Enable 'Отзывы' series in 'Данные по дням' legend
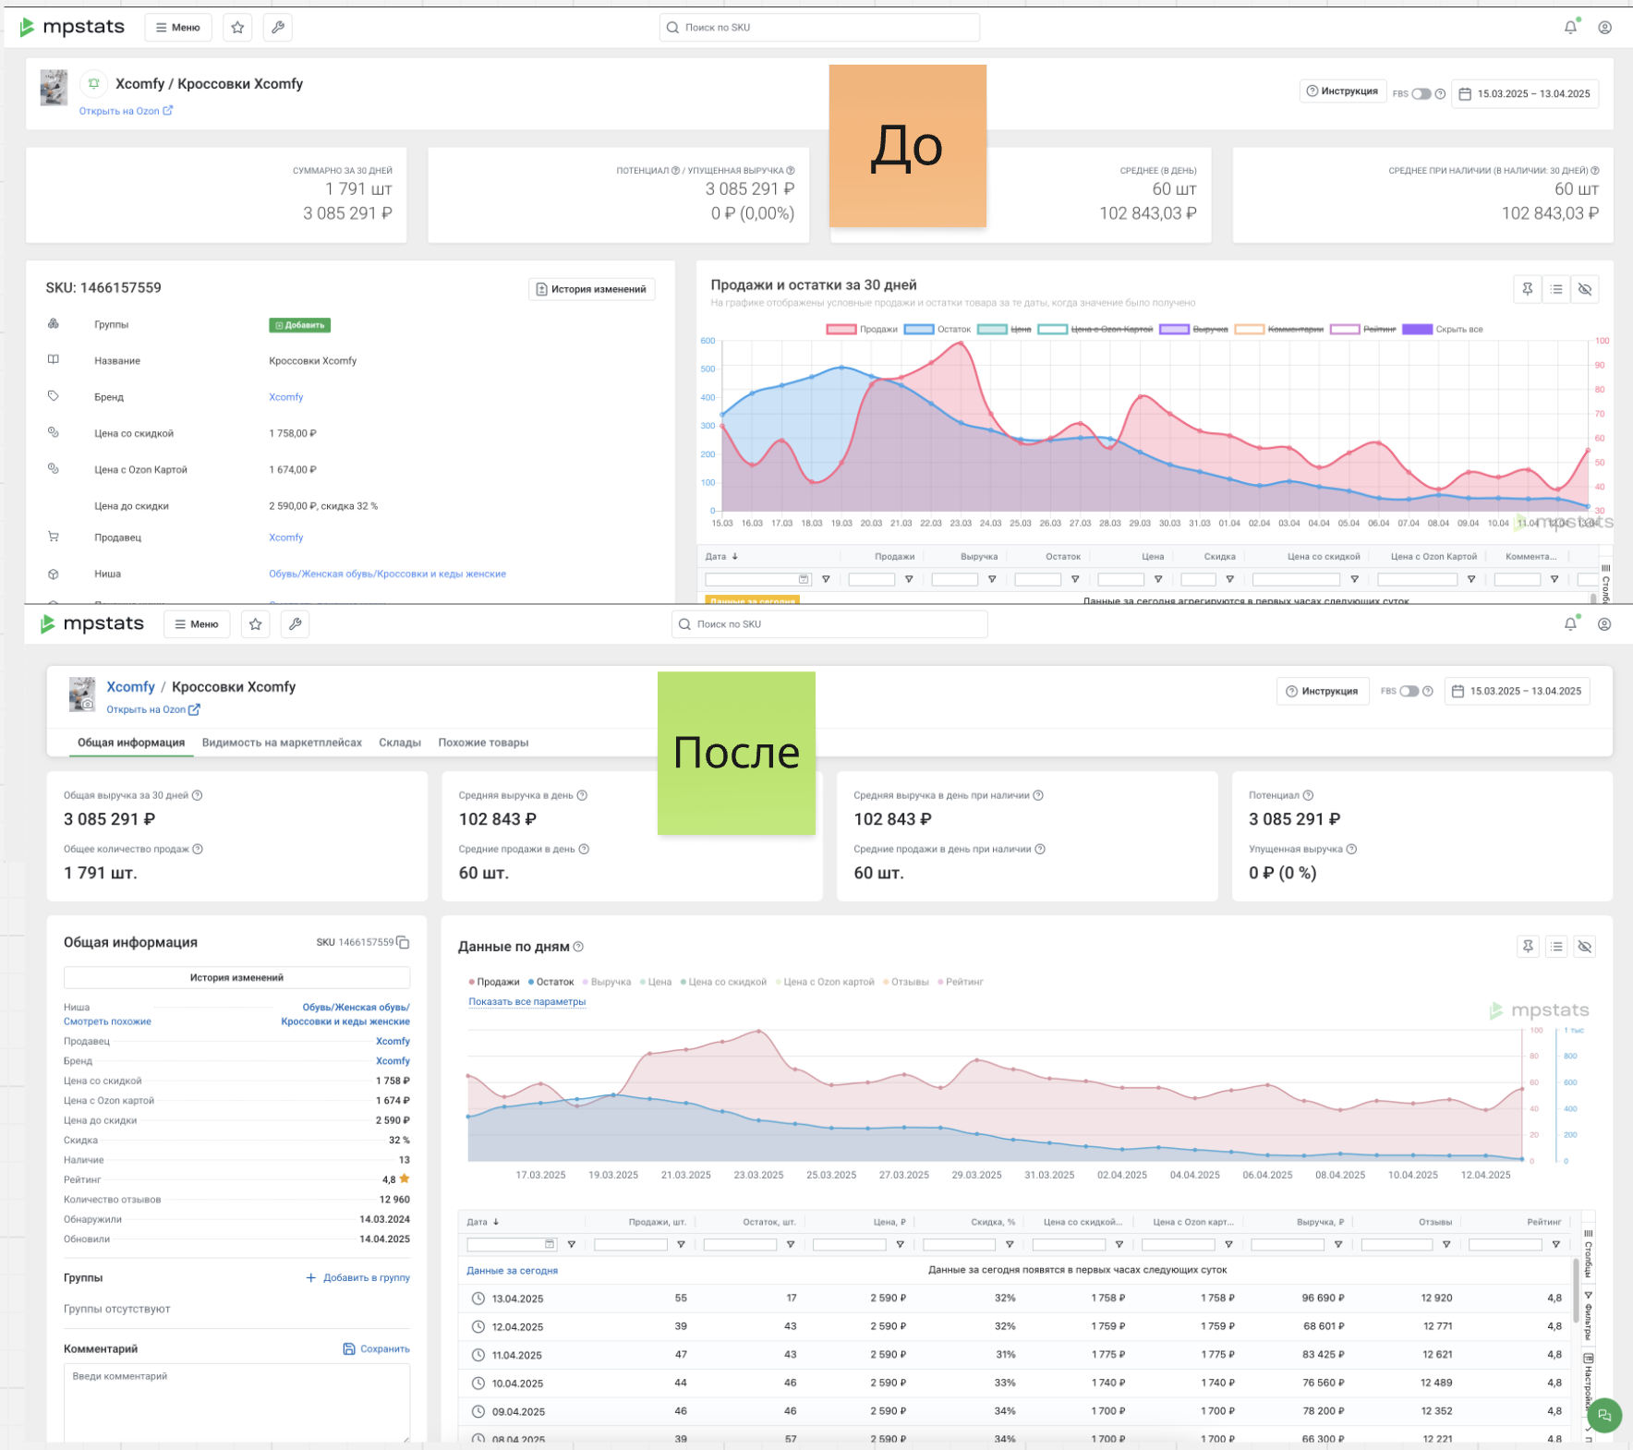 point(906,982)
